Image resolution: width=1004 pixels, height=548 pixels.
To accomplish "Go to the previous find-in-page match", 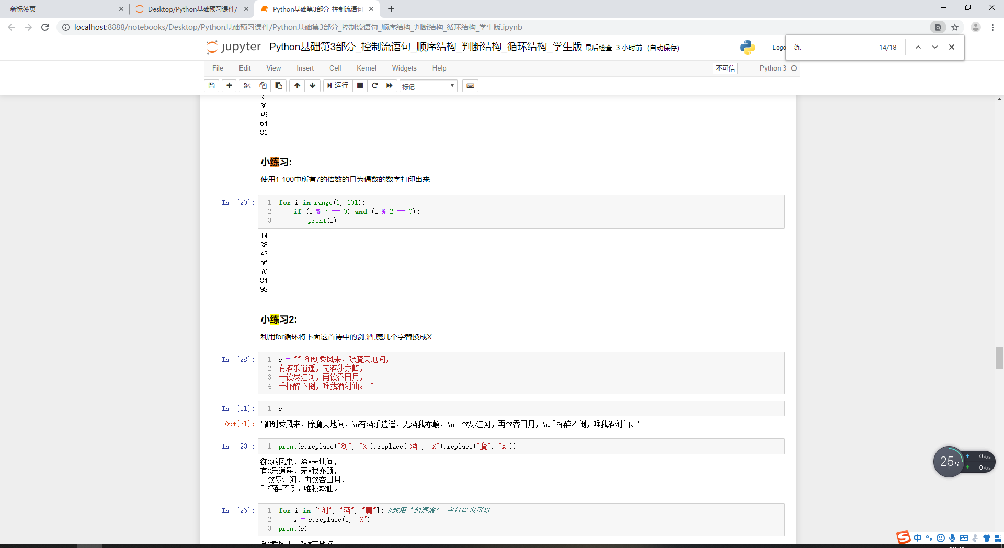I will click(918, 47).
